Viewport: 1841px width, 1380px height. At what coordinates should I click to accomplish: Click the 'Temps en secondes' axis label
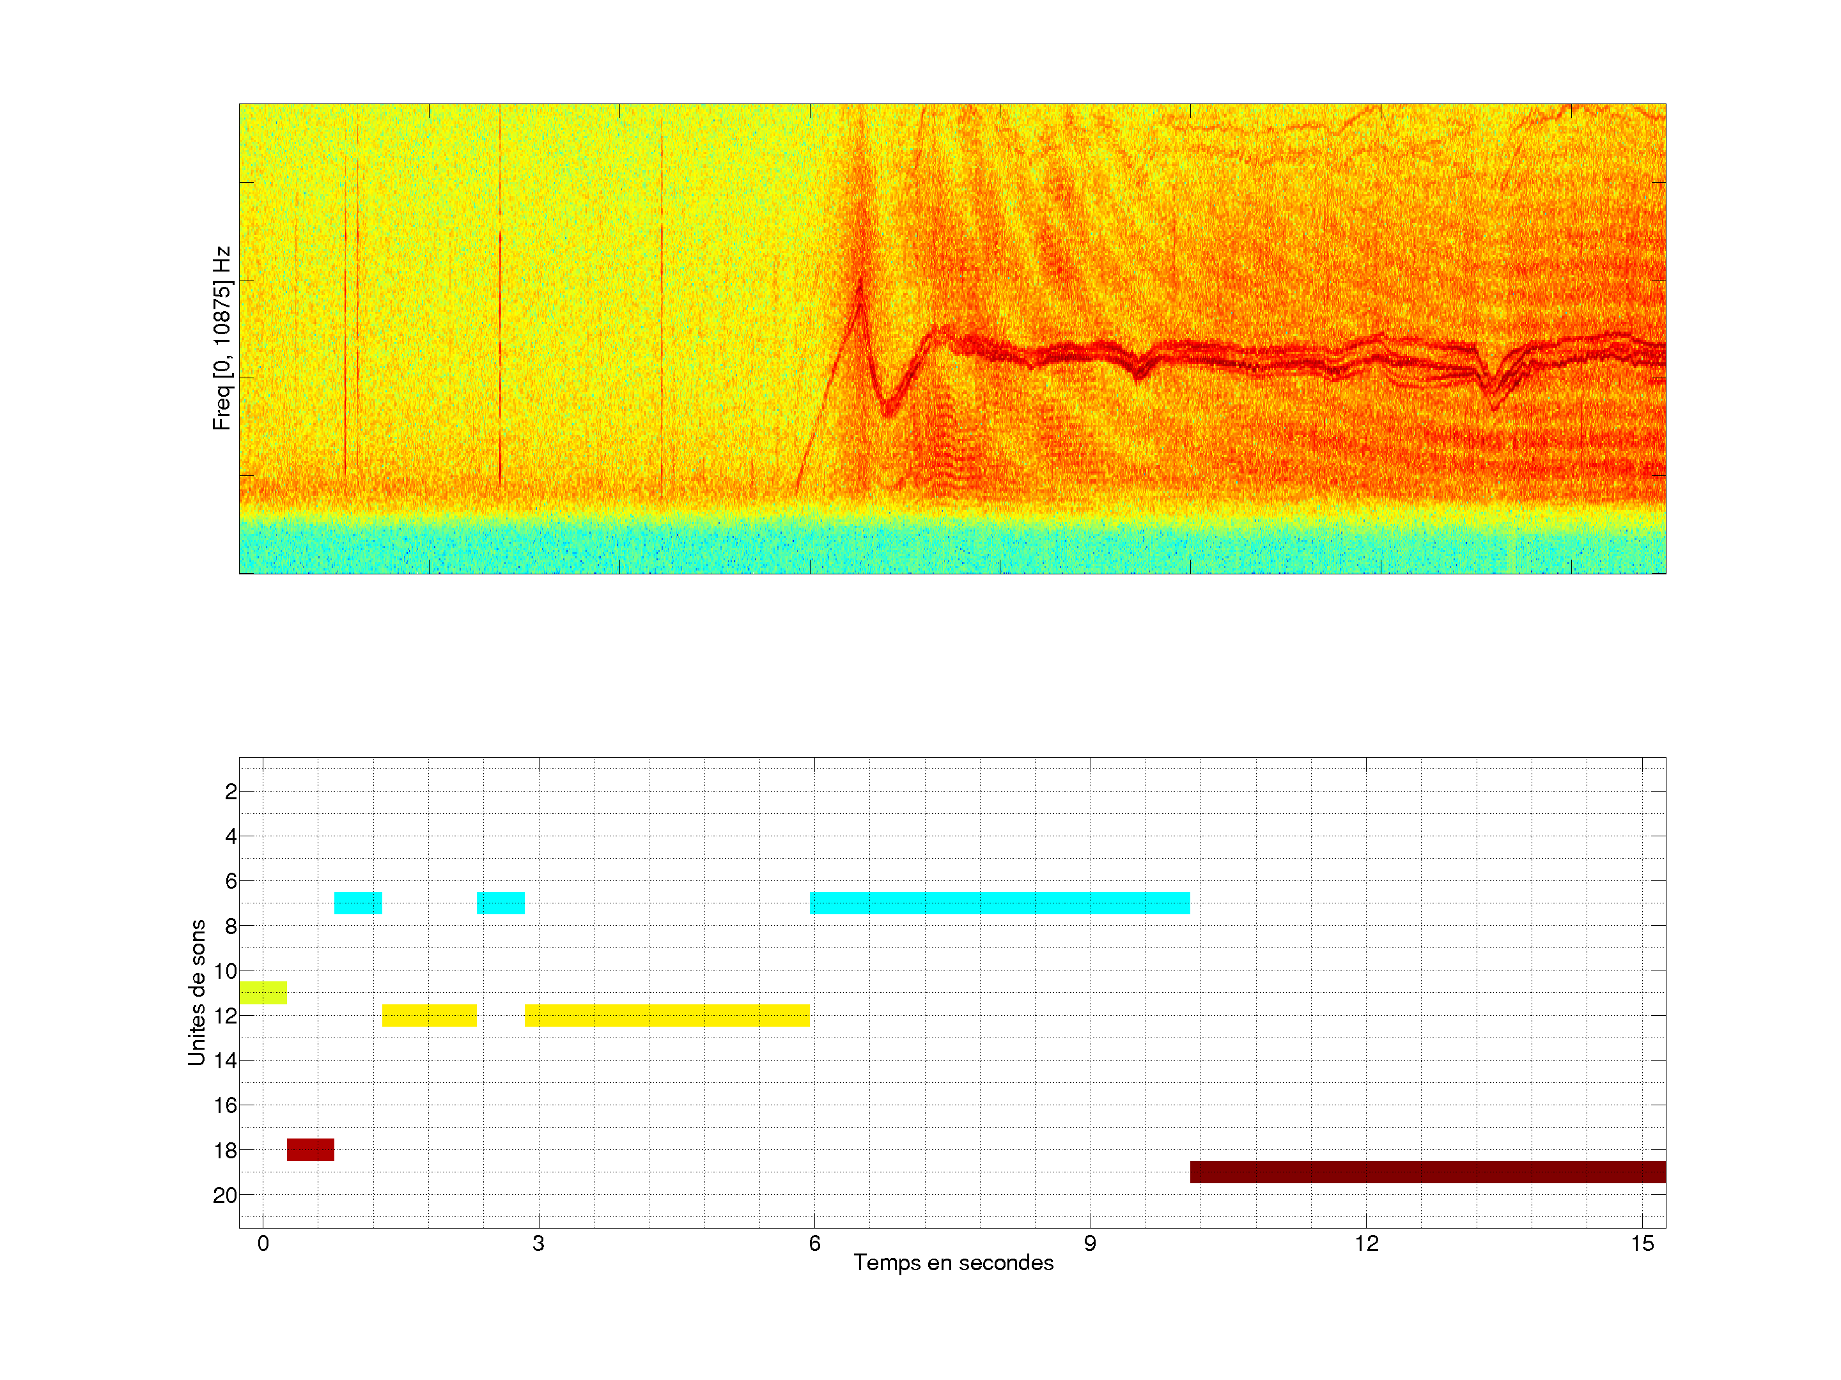coord(953,1262)
